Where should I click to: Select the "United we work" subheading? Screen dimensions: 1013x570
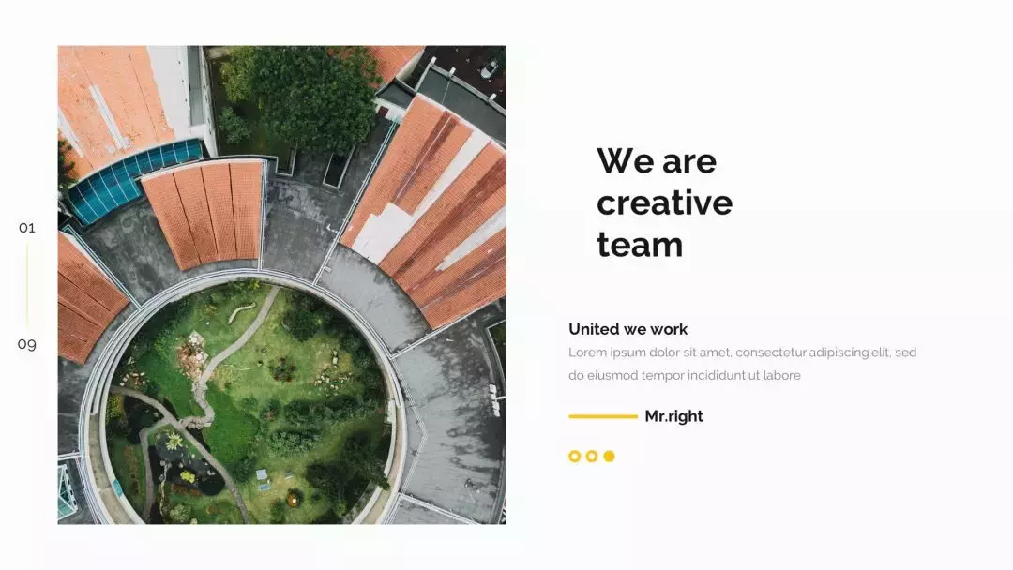(627, 329)
